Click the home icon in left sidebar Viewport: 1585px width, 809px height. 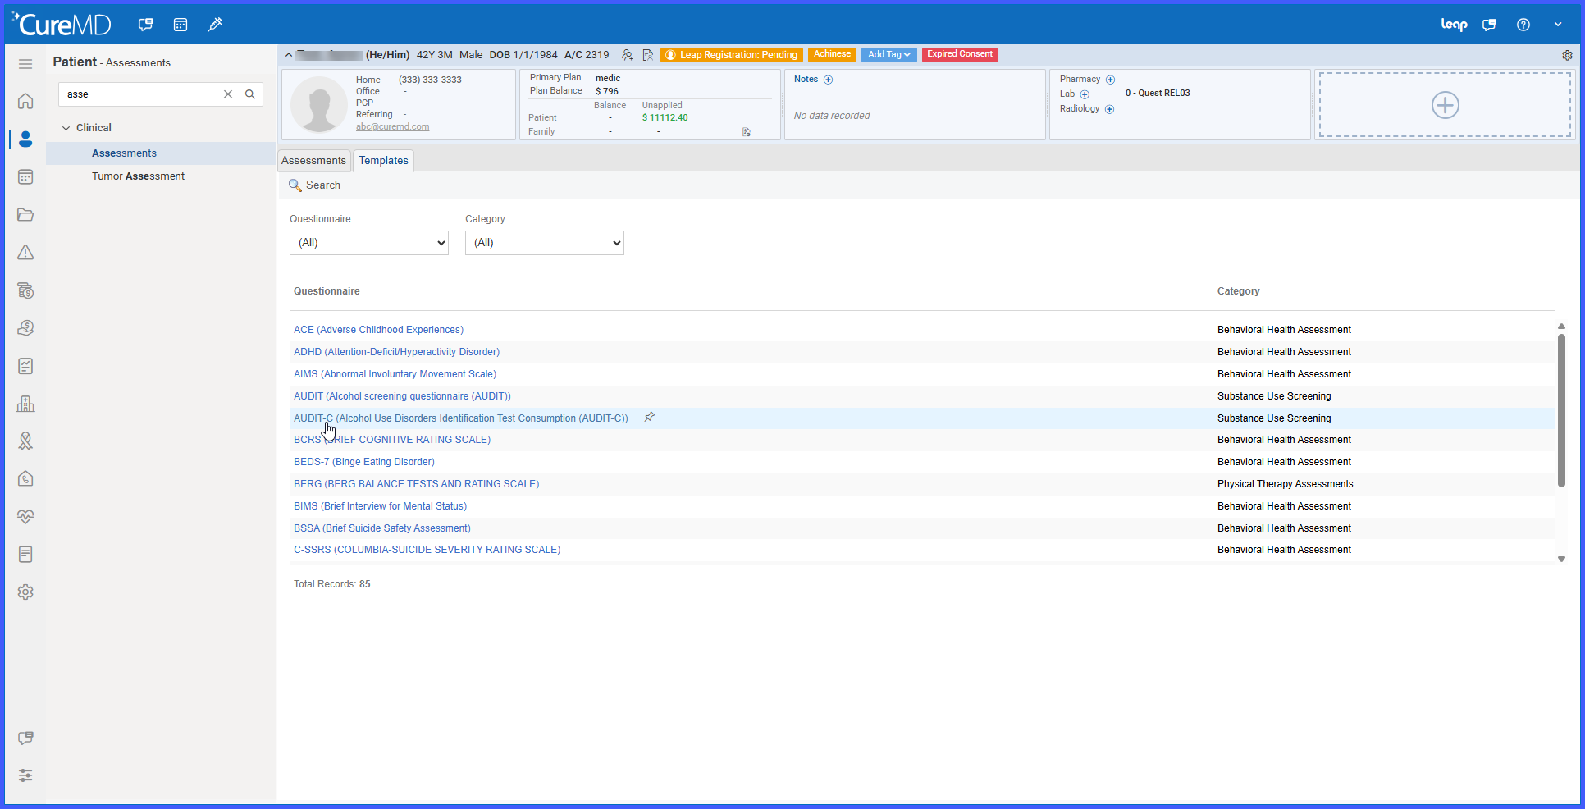tap(25, 101)
